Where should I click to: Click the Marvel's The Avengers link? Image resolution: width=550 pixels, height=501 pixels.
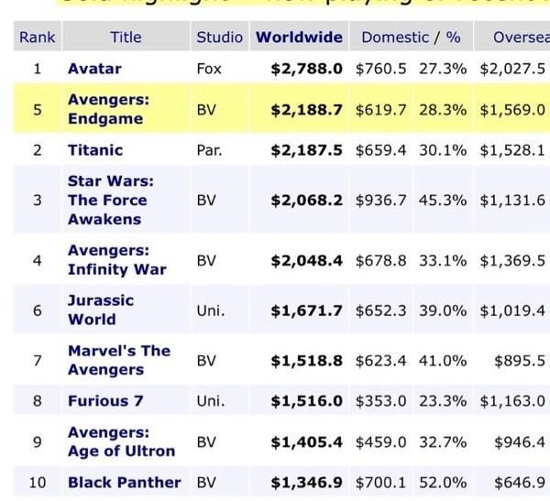coord(118,360)
